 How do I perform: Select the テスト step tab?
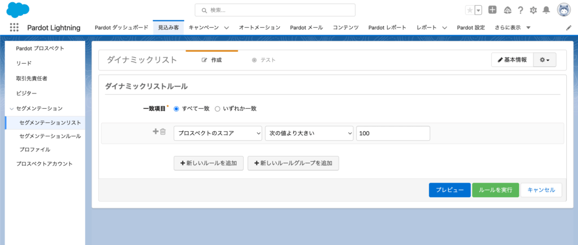(x=264, y=60)
